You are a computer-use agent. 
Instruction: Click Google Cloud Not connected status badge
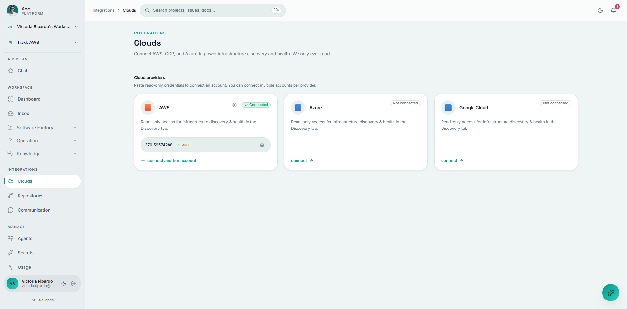point(555,103)
